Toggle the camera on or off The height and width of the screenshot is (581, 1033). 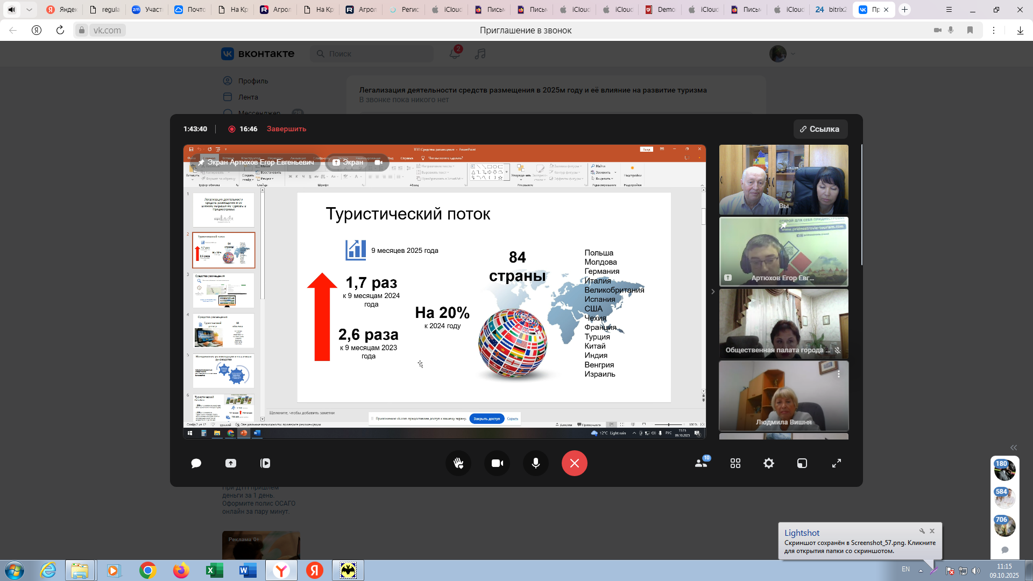497,463
